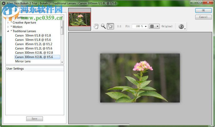
Task: Expand the Motion group
Action: [x=8, y=27]
